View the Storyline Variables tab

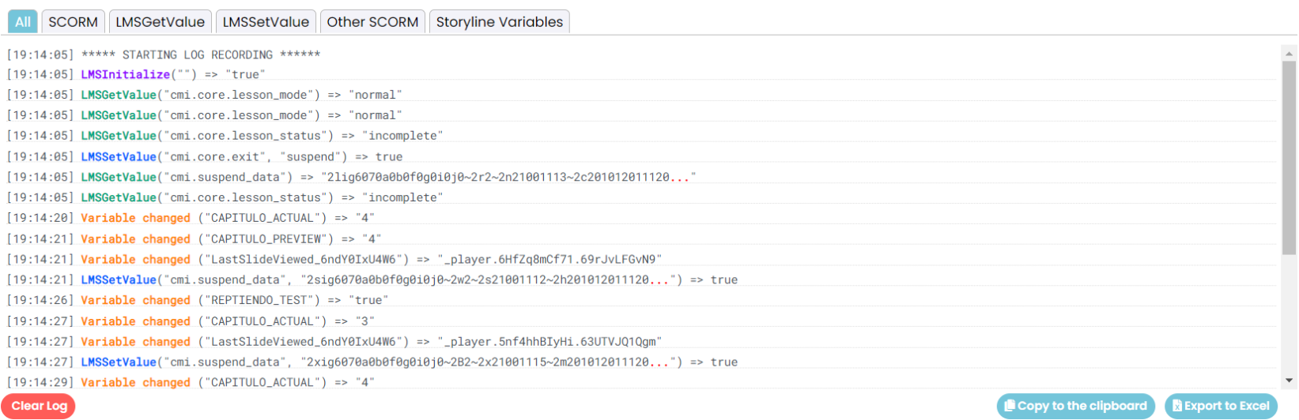(500, 22)
